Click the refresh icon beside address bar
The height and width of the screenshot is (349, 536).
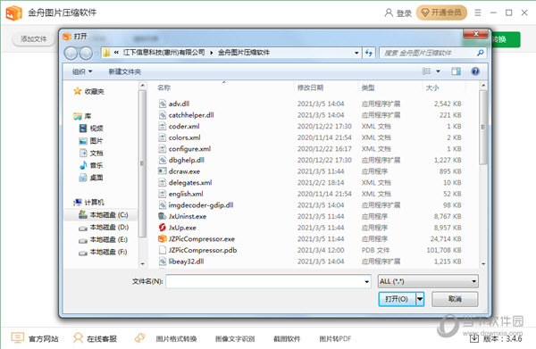[x=368, y=53]
